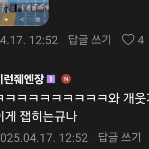Select the leftmost filmstrip thumbnail with white figure
Image resolution: width=149 pixels, height=149 pixels.
[x=7, y=8]
